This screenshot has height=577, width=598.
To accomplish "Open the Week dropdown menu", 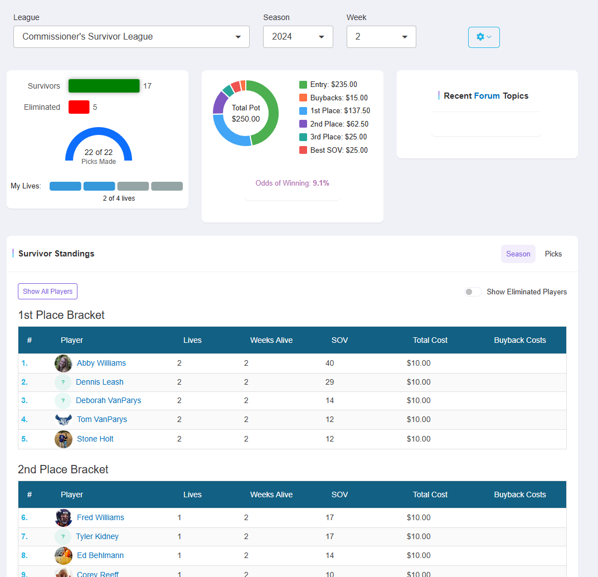I will point(381,37).
